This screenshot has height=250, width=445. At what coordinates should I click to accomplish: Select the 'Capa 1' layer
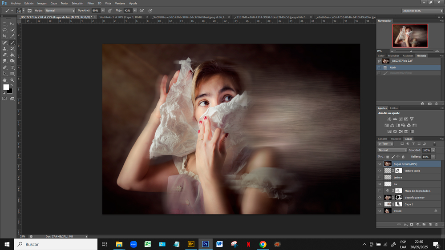[x=409, y=204]
